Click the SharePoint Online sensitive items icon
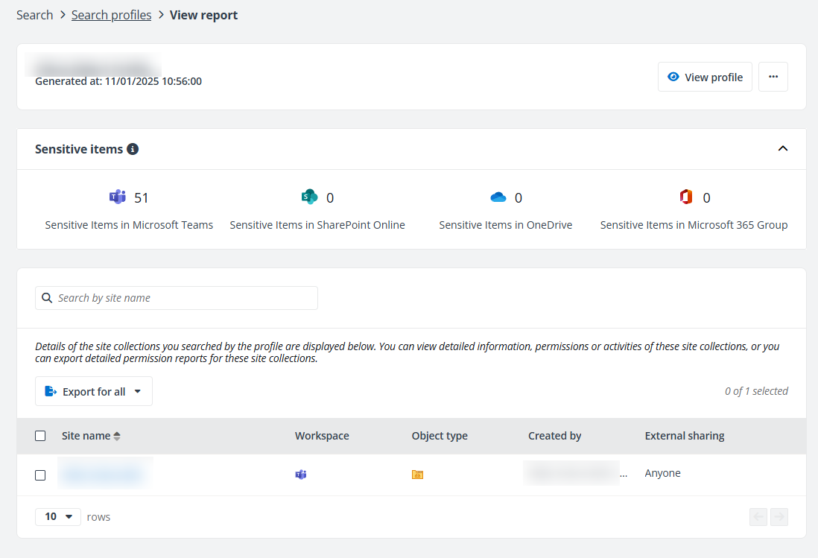Screen dimensions: 818x558 click(x=309, y=197)
